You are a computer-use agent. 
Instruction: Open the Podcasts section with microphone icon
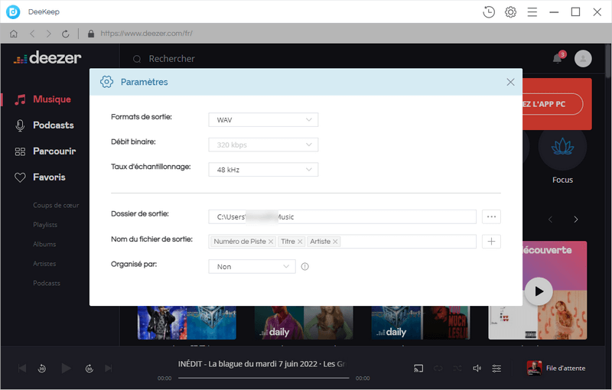pos(44,125)
